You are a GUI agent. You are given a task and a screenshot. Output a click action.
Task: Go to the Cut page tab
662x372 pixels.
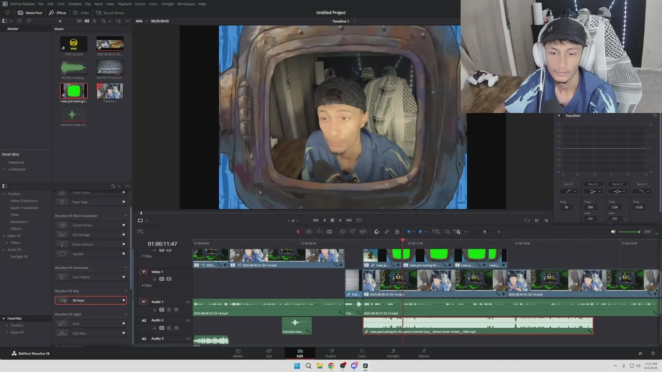click(269, 353)
